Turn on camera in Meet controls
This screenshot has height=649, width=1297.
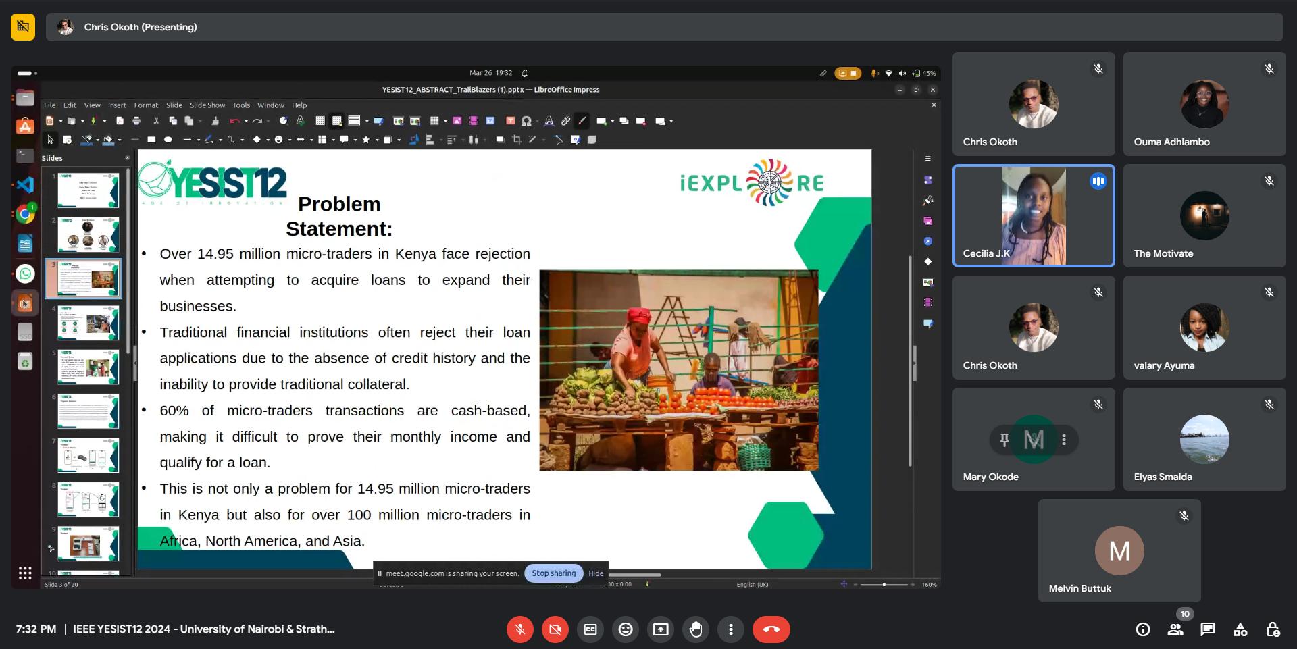tap(555, 629)
